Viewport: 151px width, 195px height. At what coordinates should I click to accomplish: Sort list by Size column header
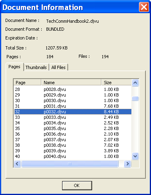tap(116, 83)
